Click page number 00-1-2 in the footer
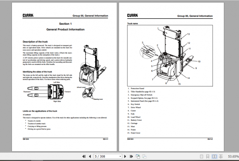The image size is (239, 161). 210,139
